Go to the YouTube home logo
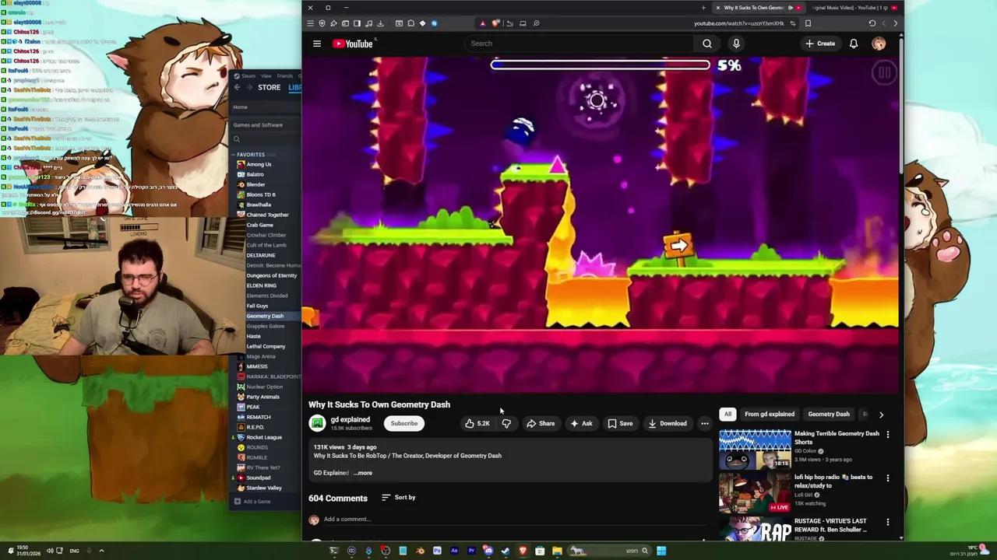Viewport: 997px width, 560px height. coord(353,44)
